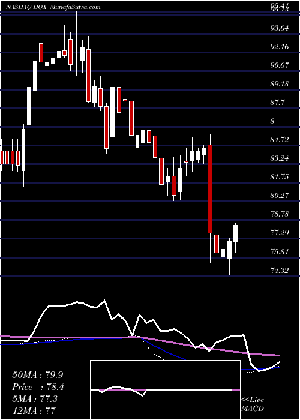Click the 50MA : 79.9 readout

click(x=37, y=375)
